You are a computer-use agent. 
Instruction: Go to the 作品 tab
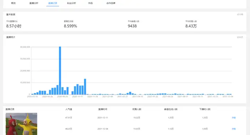click(90, 3)
